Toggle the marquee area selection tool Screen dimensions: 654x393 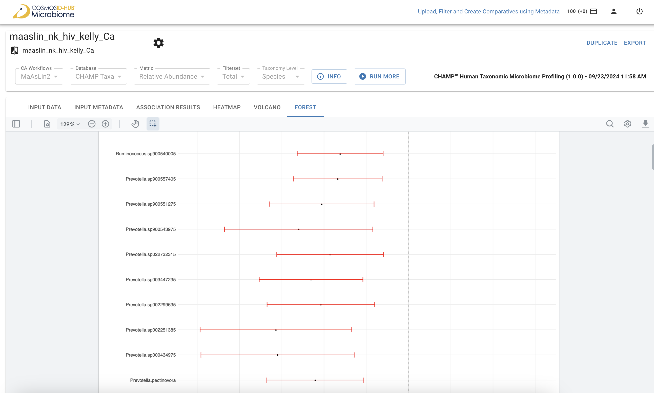[x=153, y=124]
